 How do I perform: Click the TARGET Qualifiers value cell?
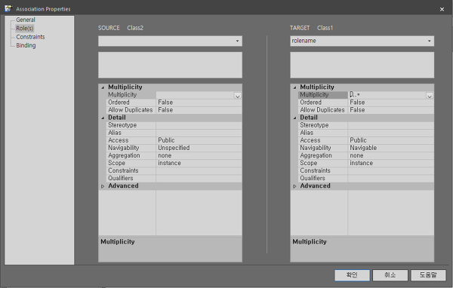click(390, 179)
